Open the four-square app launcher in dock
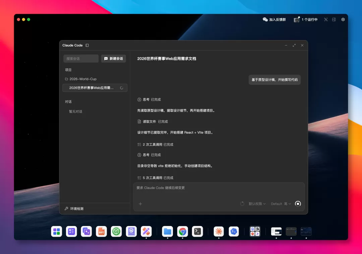362x254 pixels. click(x=57, y=231)
